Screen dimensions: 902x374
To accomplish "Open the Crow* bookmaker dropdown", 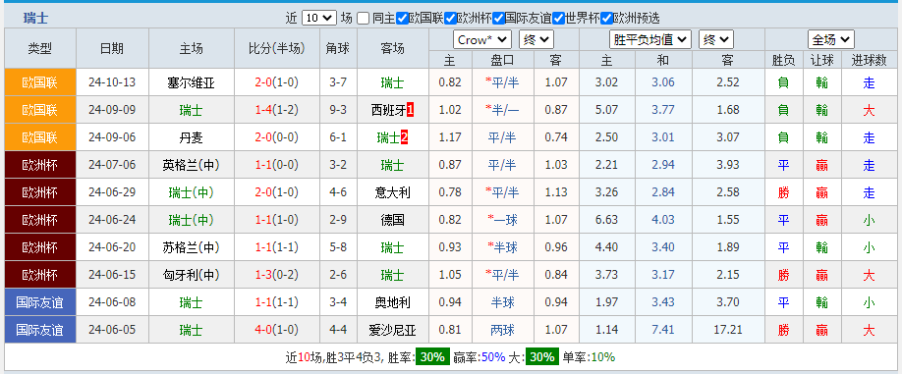I will (482, 39).
